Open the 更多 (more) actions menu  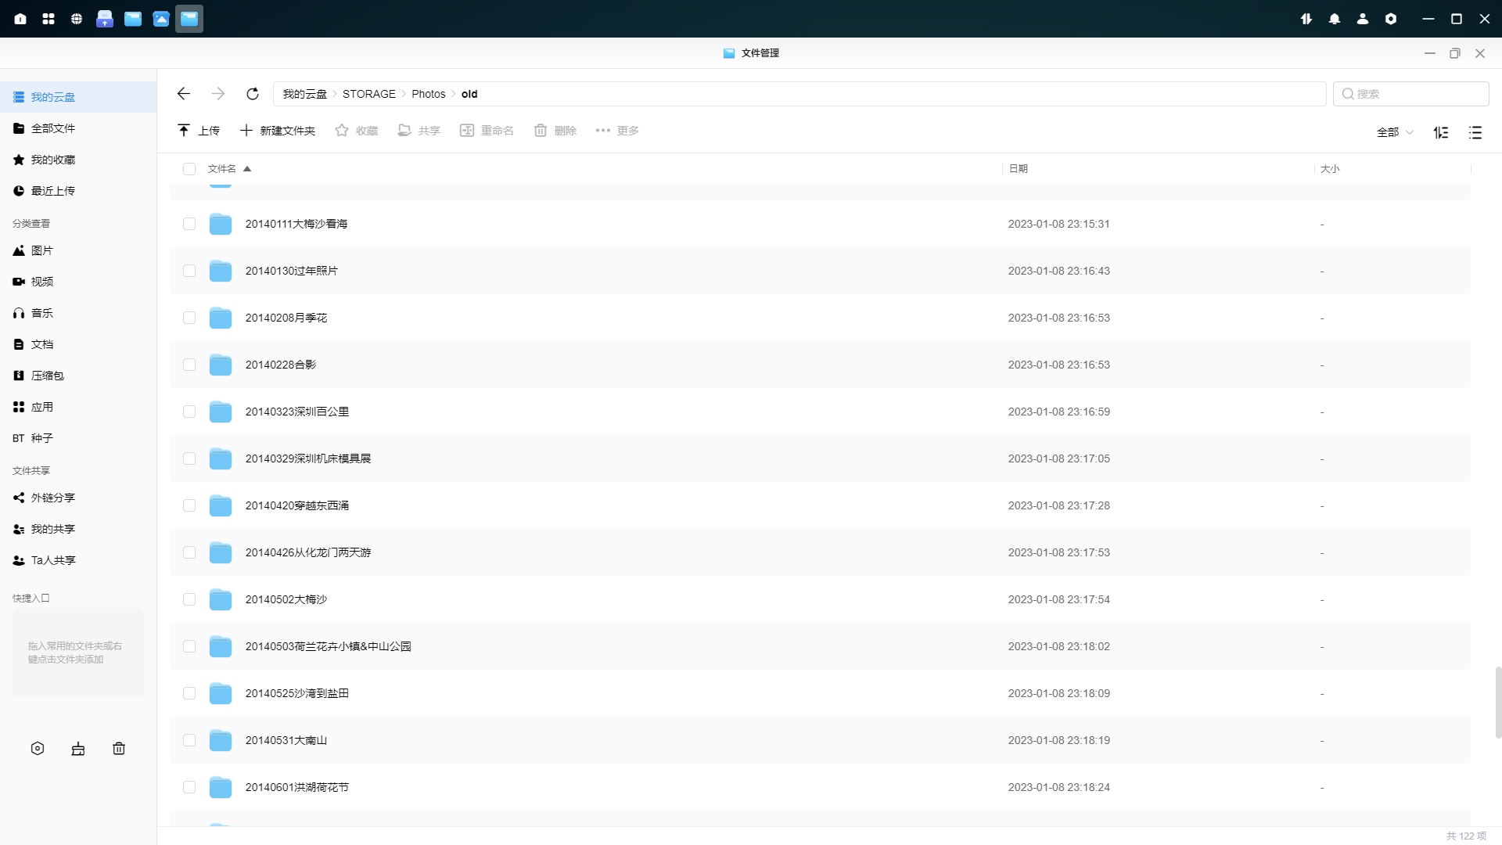pyautogui.click(x=617, y=131)
